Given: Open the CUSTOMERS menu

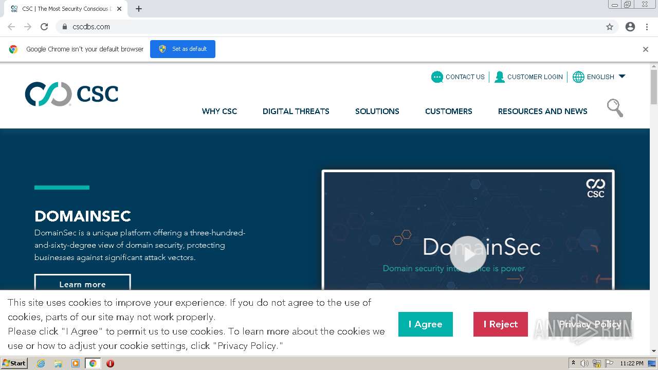Looking at the screenshot, I should pyautogui.click(x=449, y=111).
